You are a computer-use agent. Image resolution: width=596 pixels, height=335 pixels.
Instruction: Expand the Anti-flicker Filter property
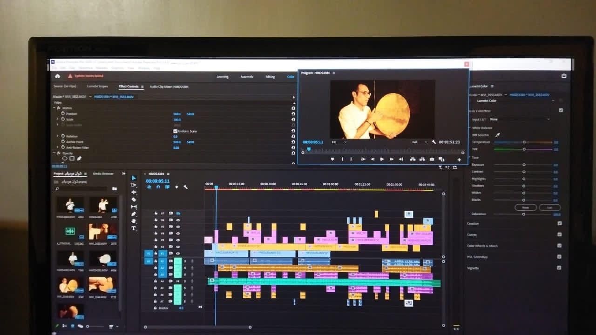[58, 147]
